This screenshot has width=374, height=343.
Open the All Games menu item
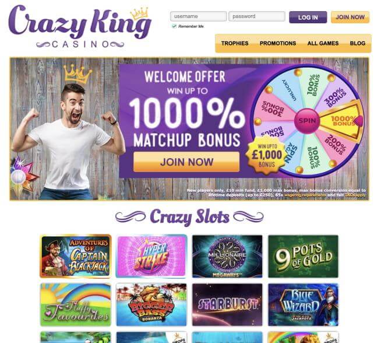(323, 43)
